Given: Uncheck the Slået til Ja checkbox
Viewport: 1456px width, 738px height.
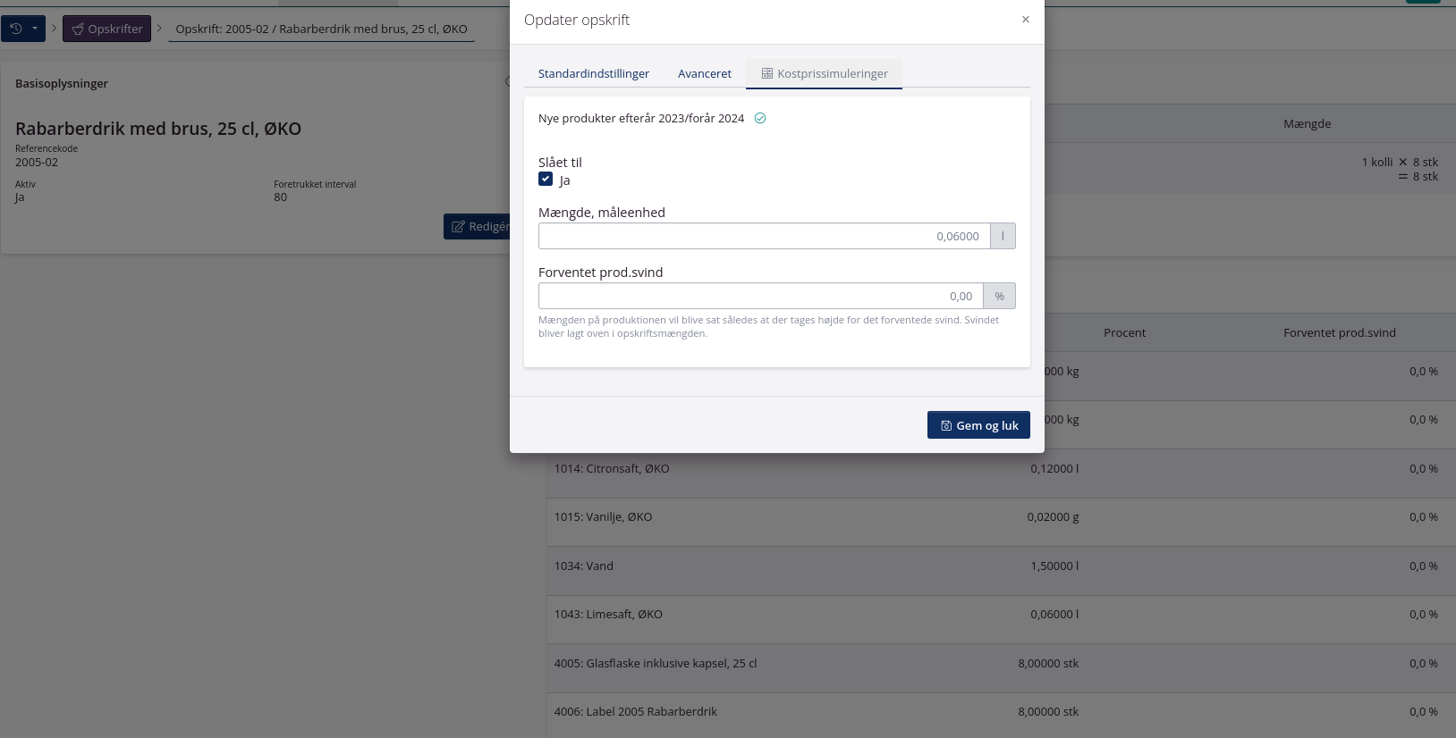Looking at the screenshot, I should click(546, 179).
